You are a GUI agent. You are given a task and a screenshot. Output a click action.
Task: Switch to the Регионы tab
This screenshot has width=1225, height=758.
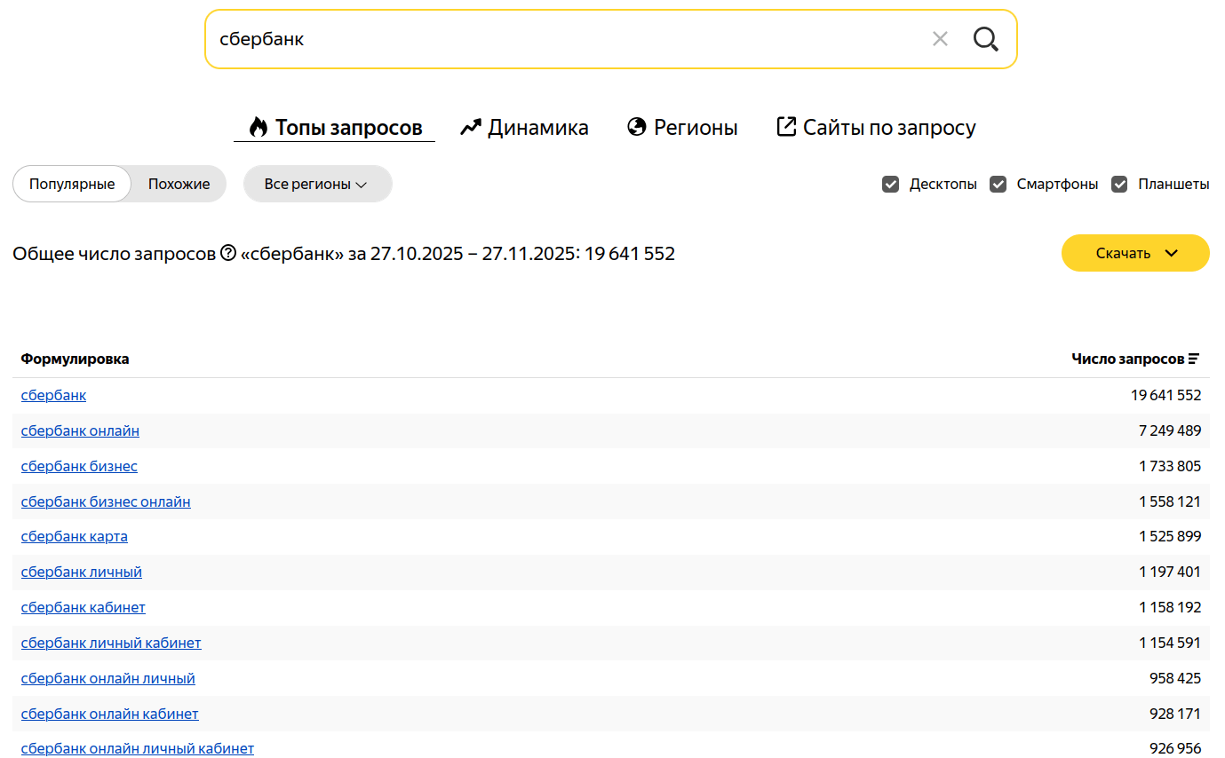[x=696, y=127]
